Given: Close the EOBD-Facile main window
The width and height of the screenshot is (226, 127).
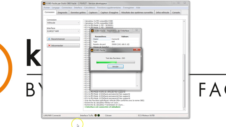Looking at the screenshot, I should click(x=185, y=3).
